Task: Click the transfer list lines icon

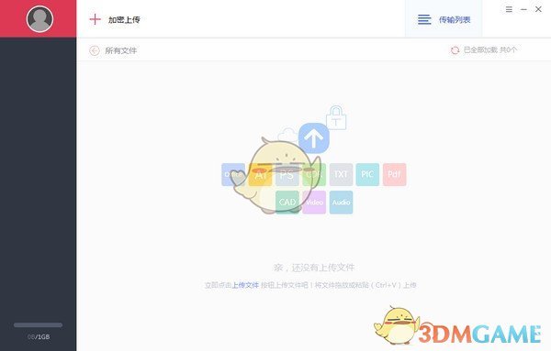Action: (x=424, y=19)
